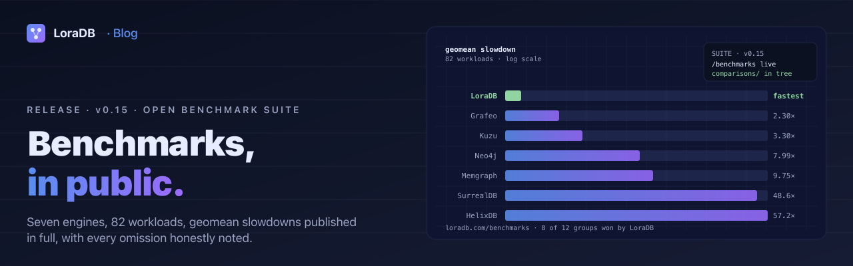Click the Kuzu bar in chart

click(544, 136)
